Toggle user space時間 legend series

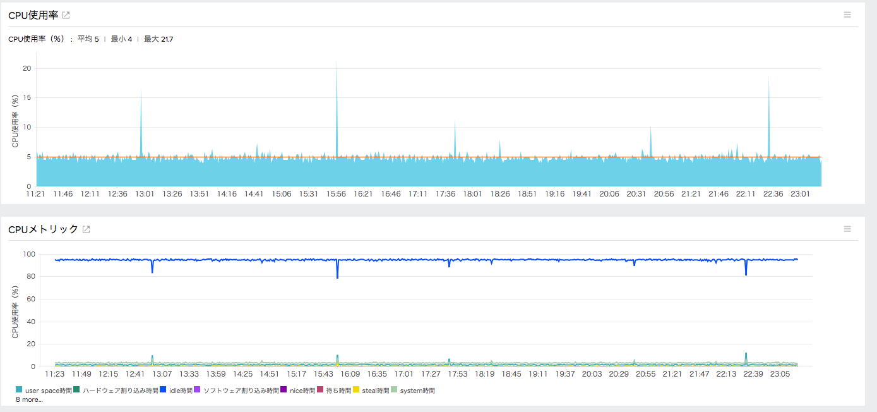click(x=44, y=391)
